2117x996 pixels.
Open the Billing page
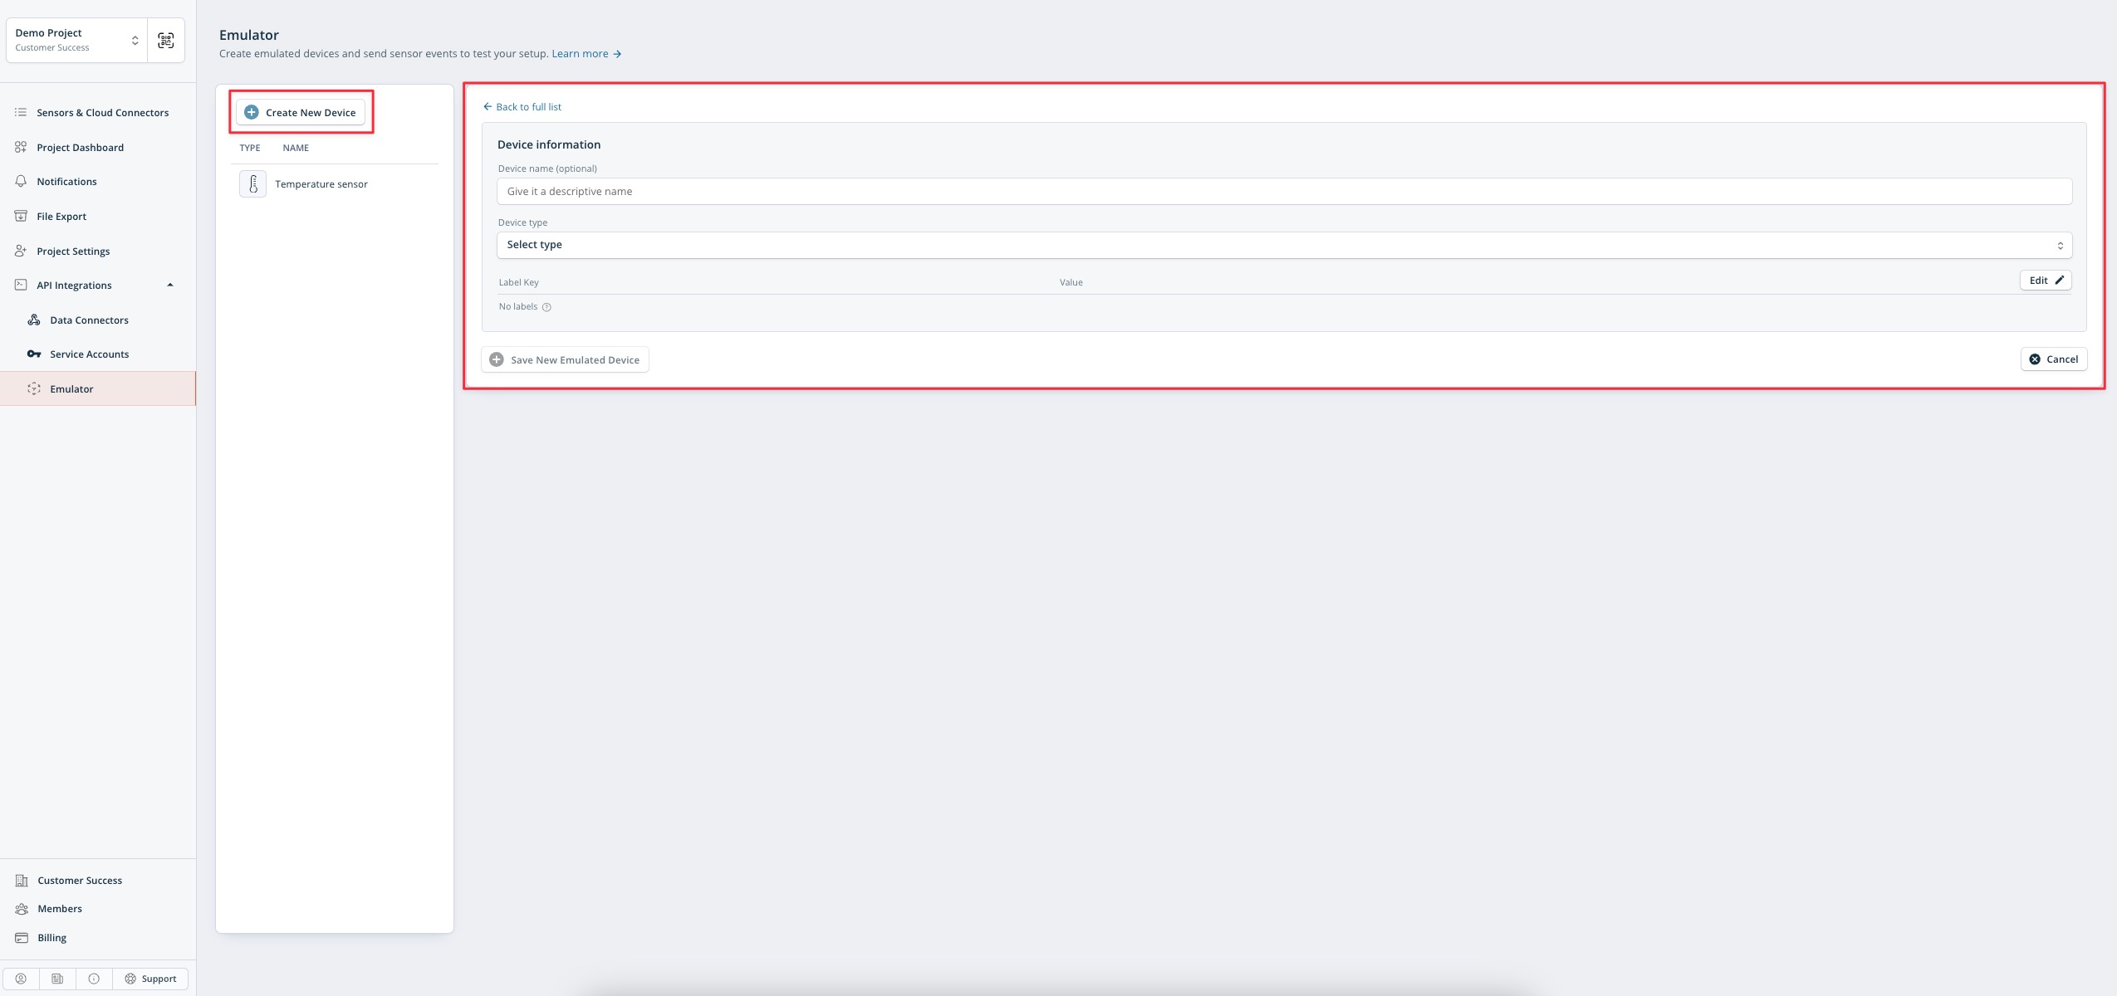click(51, 938)
